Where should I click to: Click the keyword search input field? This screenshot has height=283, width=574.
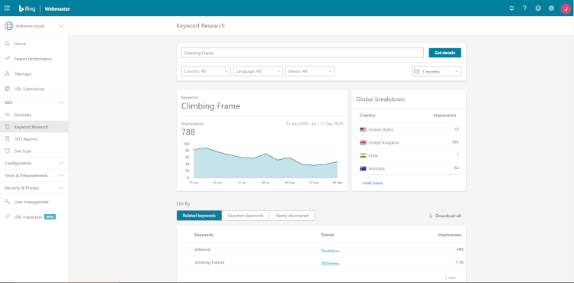(x=302, y=53)
